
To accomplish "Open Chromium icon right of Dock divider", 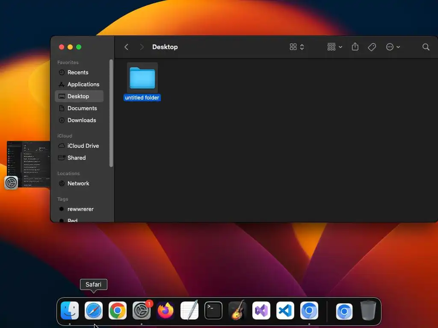I will pyautogui.click(x=344, y=311).
